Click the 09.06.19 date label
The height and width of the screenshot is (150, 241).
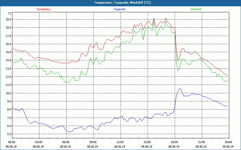click(x=228, y=146)
